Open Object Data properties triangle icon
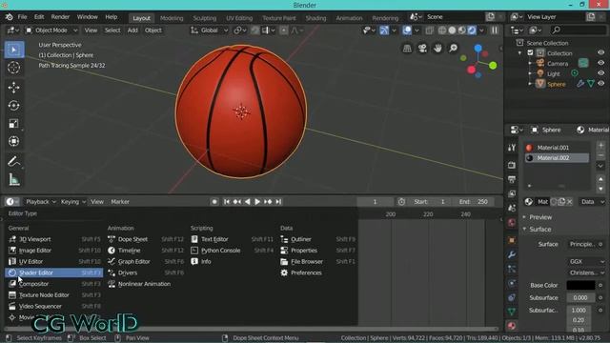The image size is (610, 343). pyautogui.click(x=512, y=312)
